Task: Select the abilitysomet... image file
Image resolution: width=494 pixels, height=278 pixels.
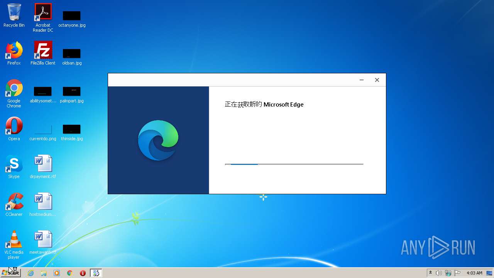Action: coord(43,94)
